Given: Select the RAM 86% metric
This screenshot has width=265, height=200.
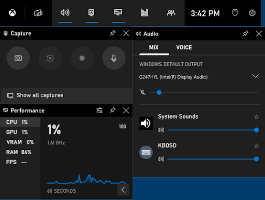Looking at the screenshot, I should [x=20, y=152].
